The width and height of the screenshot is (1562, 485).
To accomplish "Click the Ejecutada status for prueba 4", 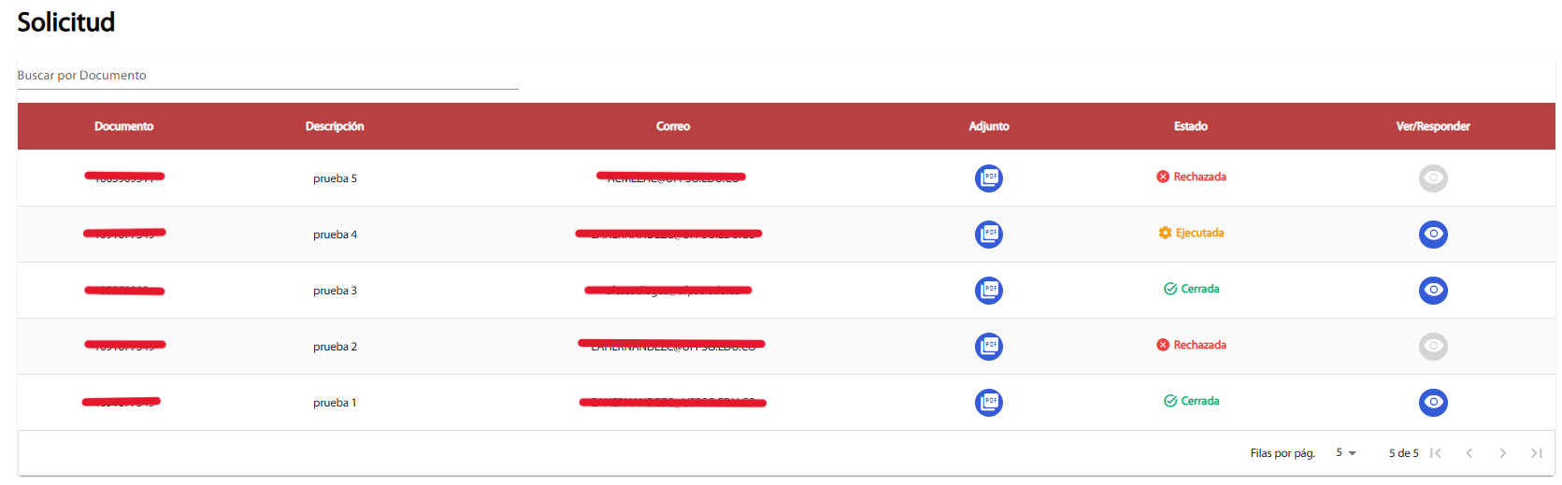I will [x=1191, y=233].
